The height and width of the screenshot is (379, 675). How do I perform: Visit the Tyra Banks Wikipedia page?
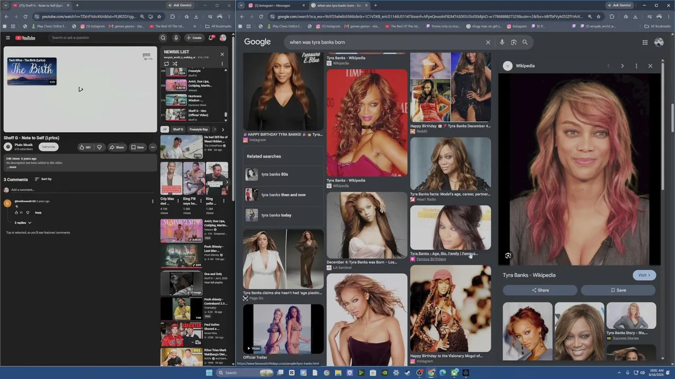pos(644,275)
